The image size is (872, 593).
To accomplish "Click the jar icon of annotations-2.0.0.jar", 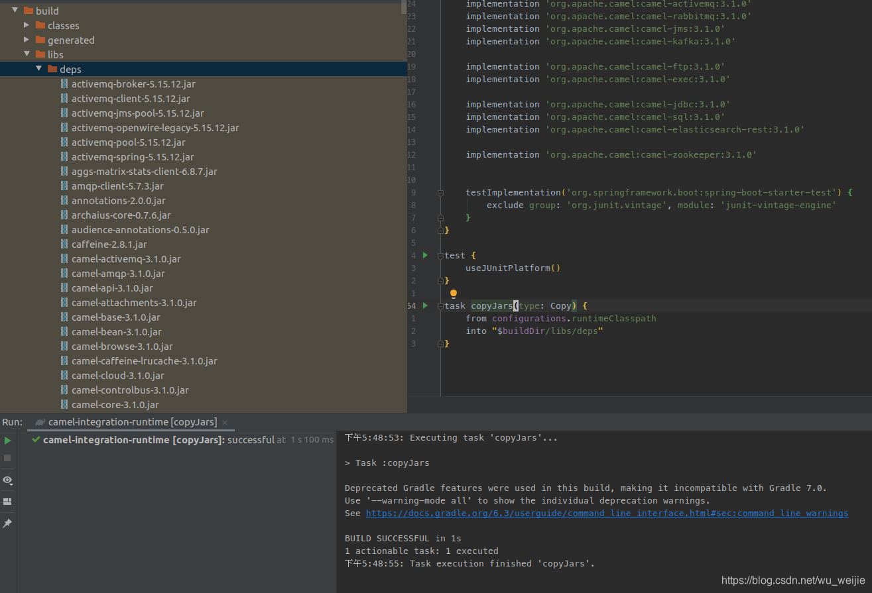I will click(64, 200).
